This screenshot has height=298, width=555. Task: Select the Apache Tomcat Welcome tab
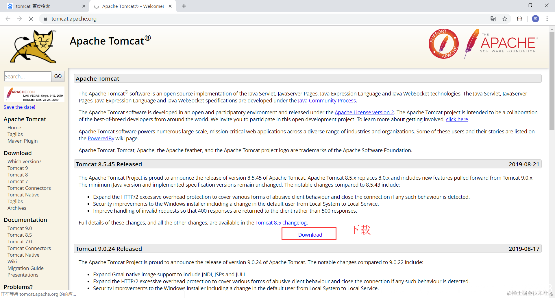click(x=133, y=6)
